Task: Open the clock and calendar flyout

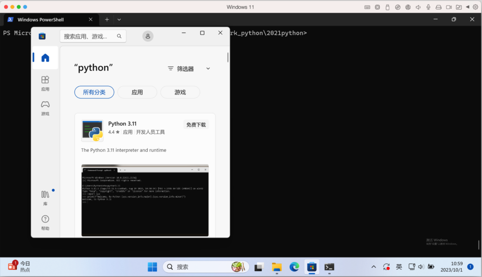Action: click(x=451, y=267)
